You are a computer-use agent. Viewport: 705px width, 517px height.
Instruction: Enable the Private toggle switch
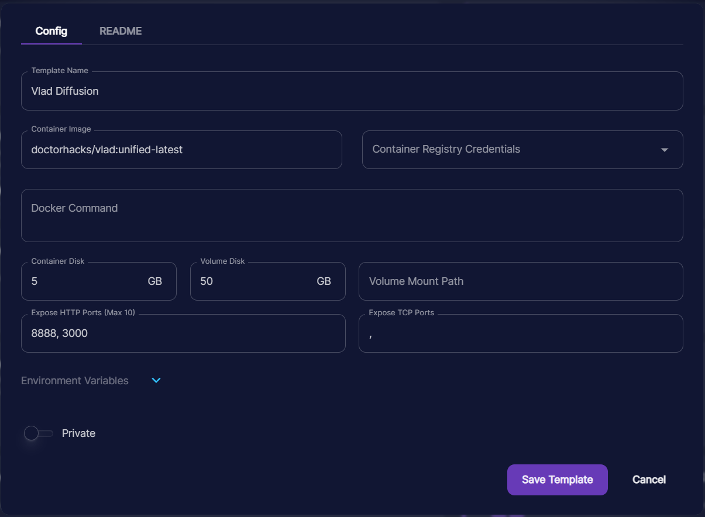tap(38, 433)
